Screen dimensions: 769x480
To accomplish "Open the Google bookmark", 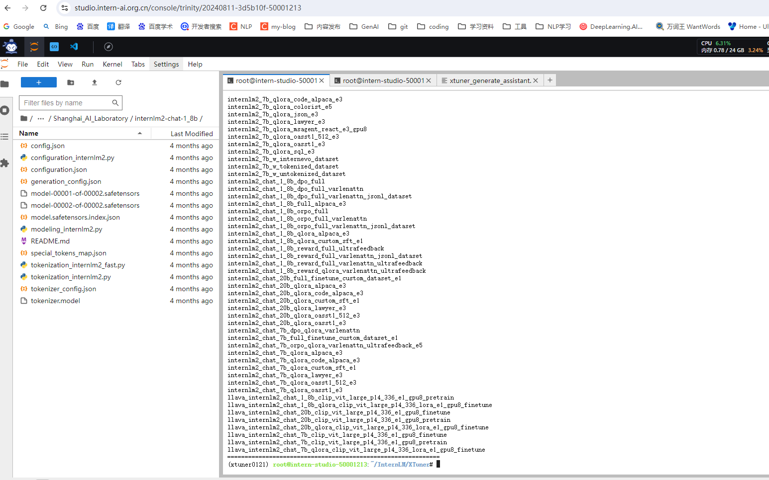I will (x=19, y=26).
